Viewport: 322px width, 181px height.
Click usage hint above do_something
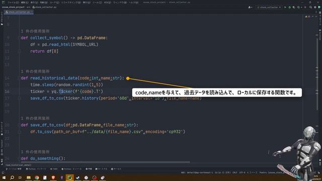[x=35, y=152]
